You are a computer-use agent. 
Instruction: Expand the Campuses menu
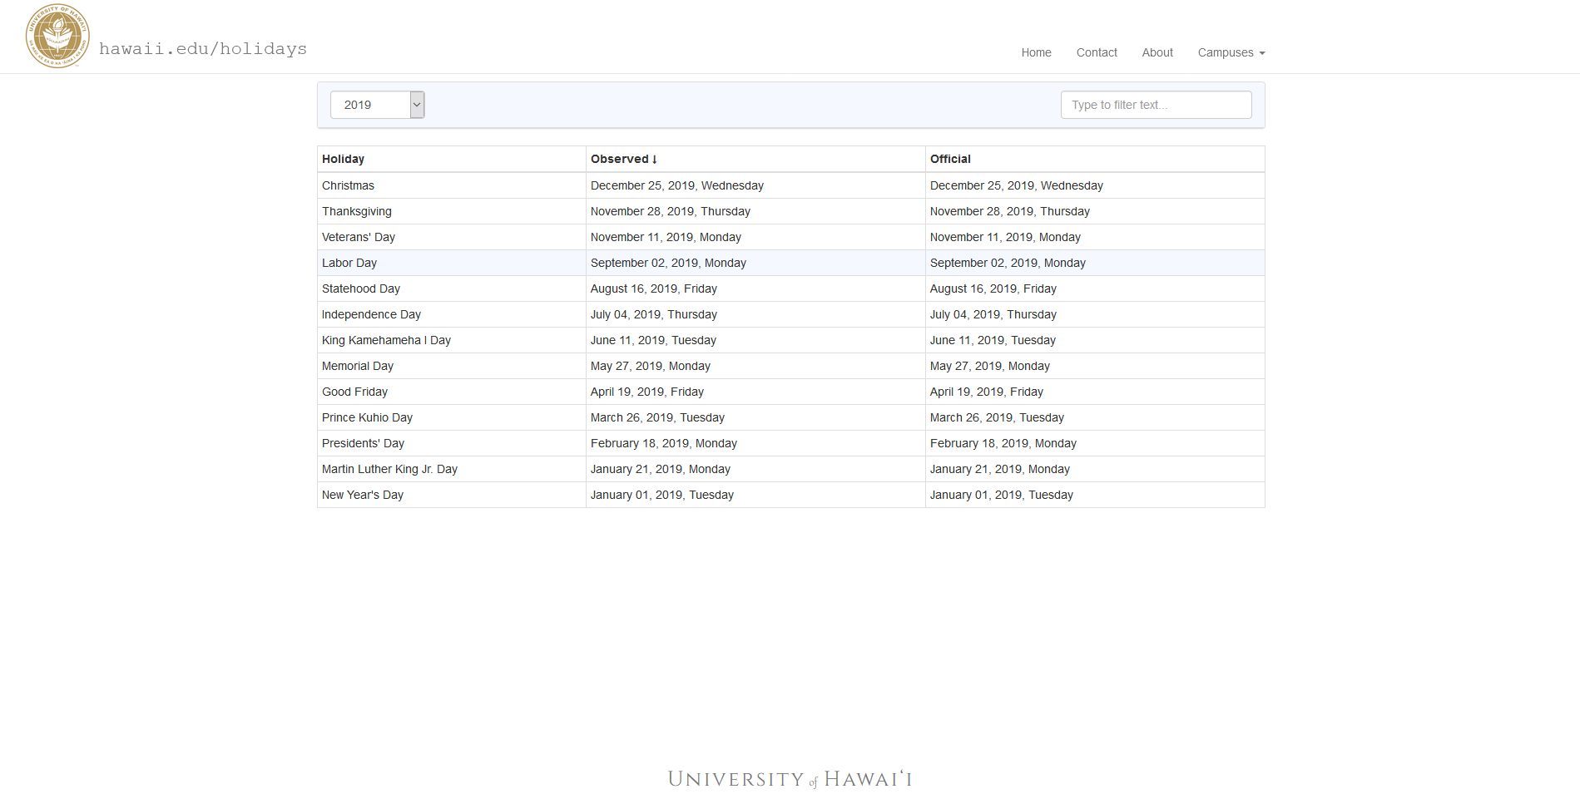point(1231,52)
